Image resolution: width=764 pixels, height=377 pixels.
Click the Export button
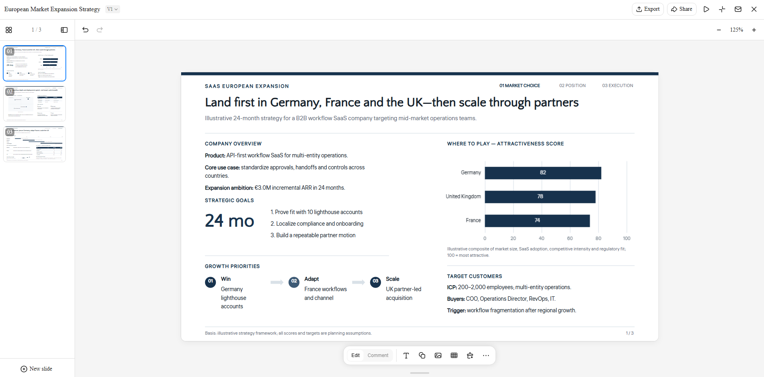click(648, 9)
